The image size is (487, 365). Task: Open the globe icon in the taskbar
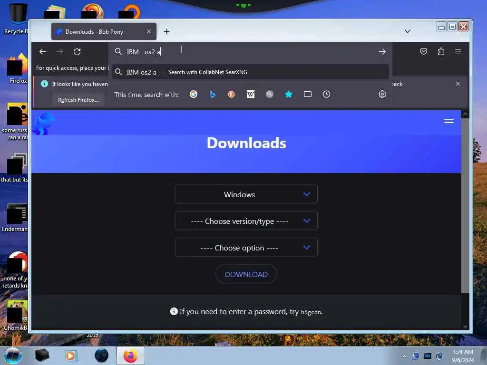click(102, 355)
